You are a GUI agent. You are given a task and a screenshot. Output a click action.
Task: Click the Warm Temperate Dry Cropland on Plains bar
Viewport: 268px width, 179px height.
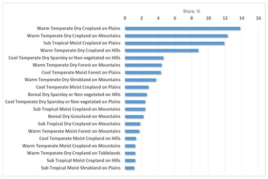(x=182, y=29)
